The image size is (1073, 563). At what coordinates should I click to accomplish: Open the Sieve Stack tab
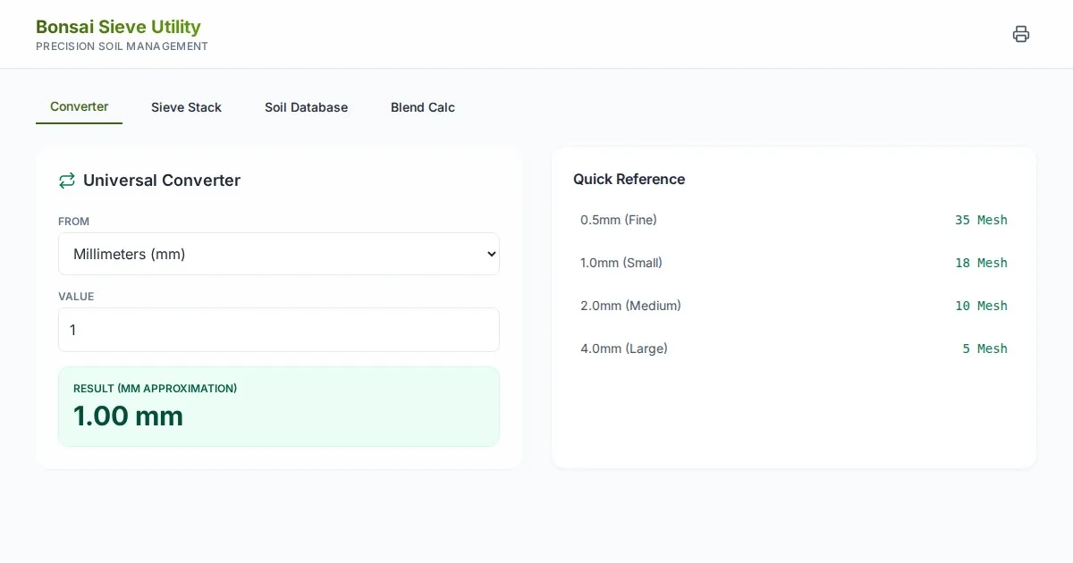(186, 107)
